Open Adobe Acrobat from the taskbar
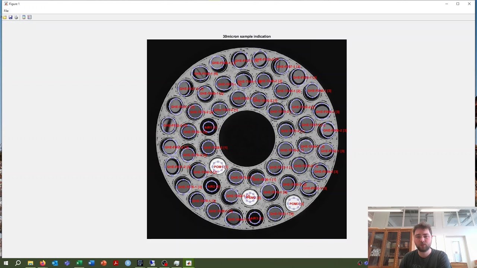Screen dimensions: 477x268 tap(116, 263)
